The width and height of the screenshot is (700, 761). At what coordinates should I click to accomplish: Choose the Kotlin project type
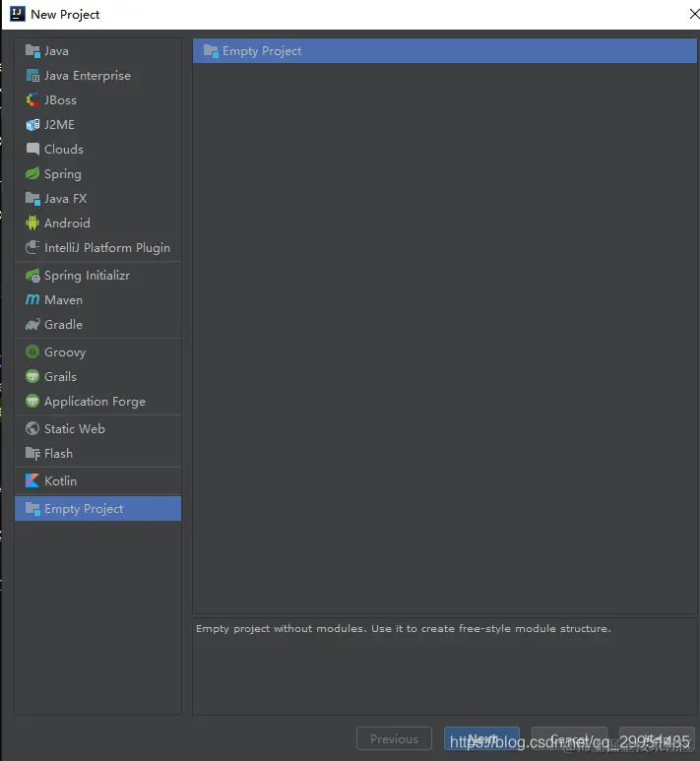pyautogui.click(x=98, y=481)
